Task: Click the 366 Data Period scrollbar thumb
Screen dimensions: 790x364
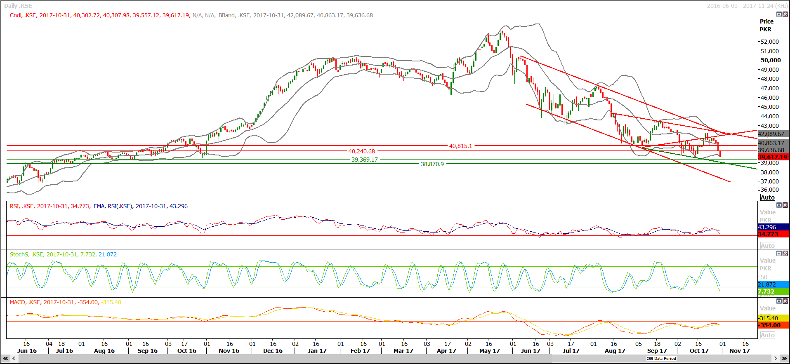Action: coord(661,359)
